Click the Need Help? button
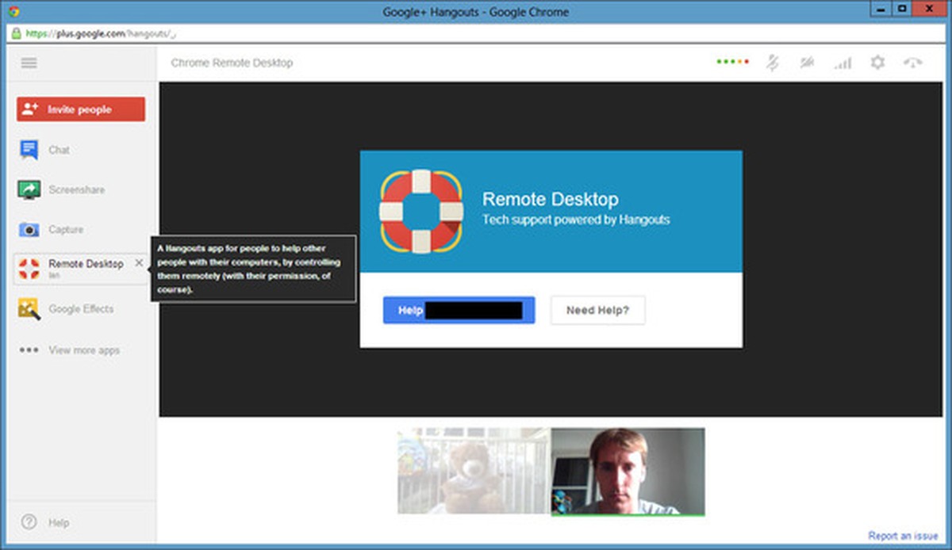The height and width of the screenshot is (550, 952). tap(597, 310)
